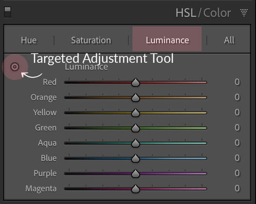Select the Luminance tab
This screenshot has width=256, height=204.
tap(167, 40)
